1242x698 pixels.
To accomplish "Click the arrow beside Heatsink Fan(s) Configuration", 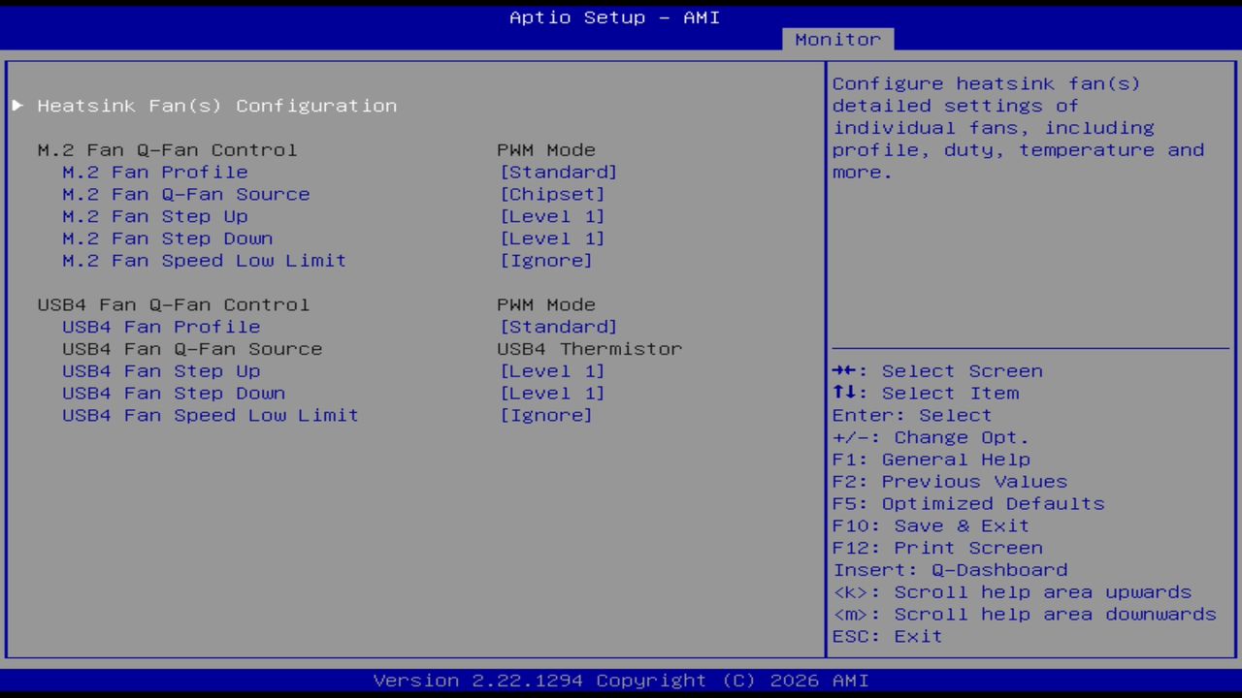I will tap(17, 105).
